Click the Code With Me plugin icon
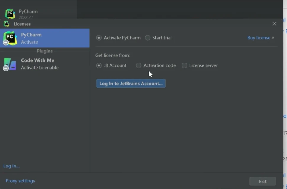Image resolution: width=287 pixels, height=189 pixels. pyautogui.click(x=10, y=64)
